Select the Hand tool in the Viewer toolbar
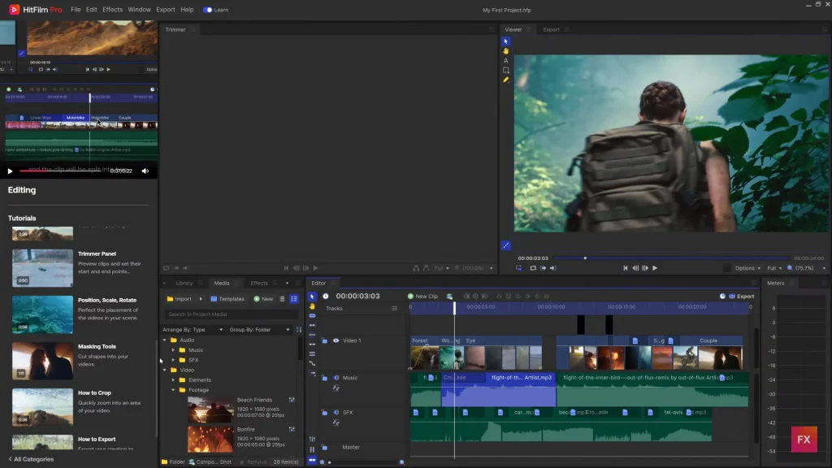 (x=505, y=51)
